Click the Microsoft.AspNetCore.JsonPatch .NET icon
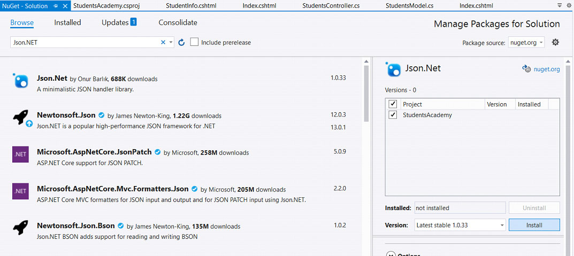The image size is (574, 256). pyautogui.click(x=20, y=154)
